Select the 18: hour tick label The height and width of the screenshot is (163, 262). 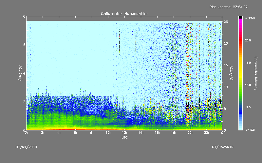click(x=174, y=133)
